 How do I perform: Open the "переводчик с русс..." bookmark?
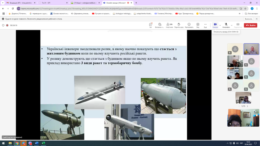pyautogui.click(x=38, y=14)
